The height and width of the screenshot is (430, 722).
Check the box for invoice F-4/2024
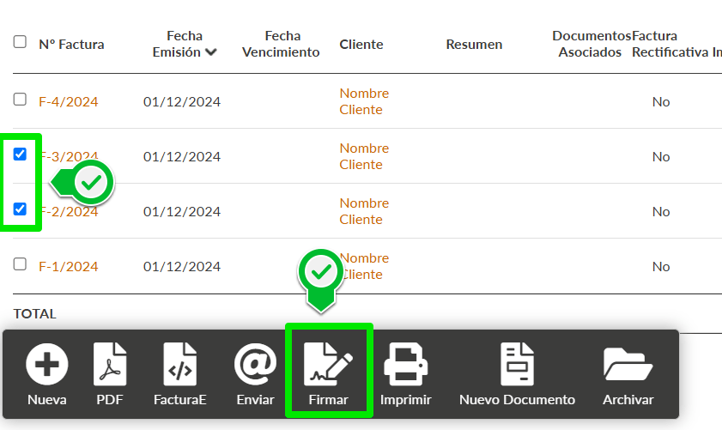(x=20, y=99)
